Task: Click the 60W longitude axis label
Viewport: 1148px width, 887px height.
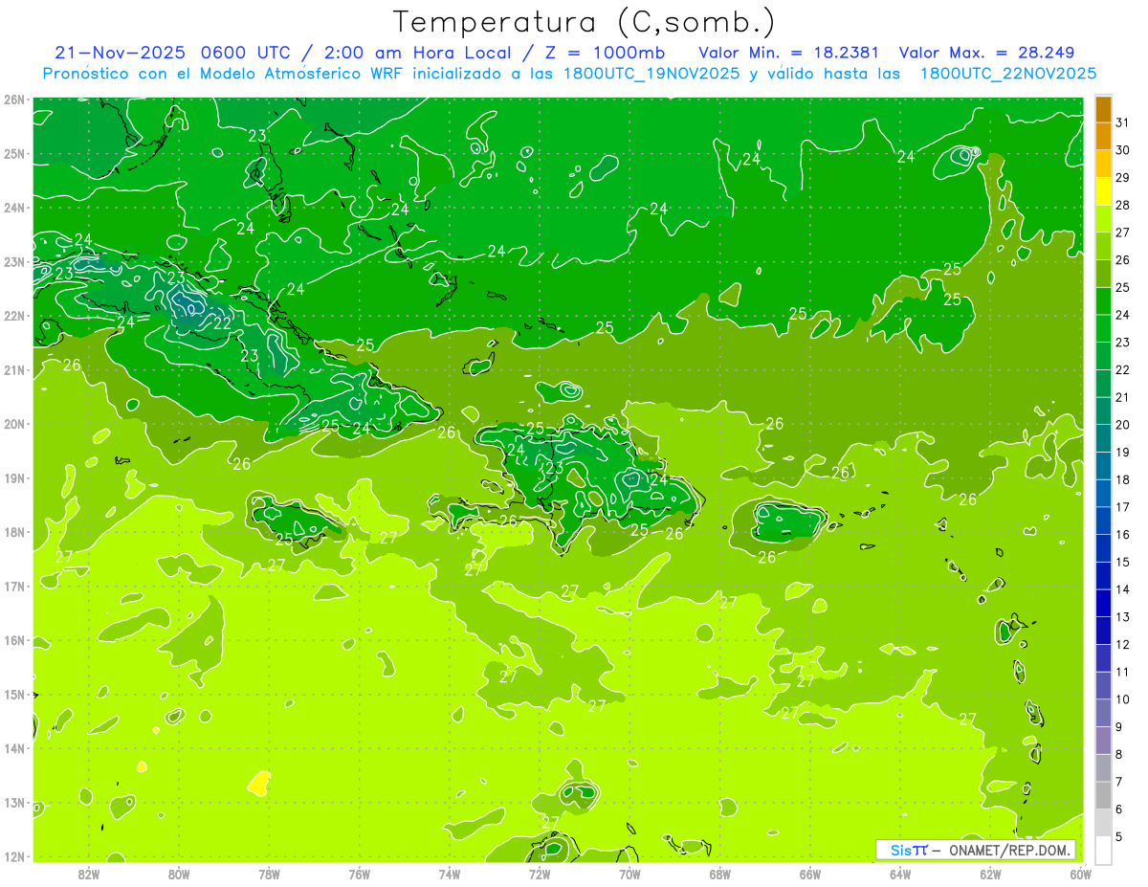Action: [1081, 874]
